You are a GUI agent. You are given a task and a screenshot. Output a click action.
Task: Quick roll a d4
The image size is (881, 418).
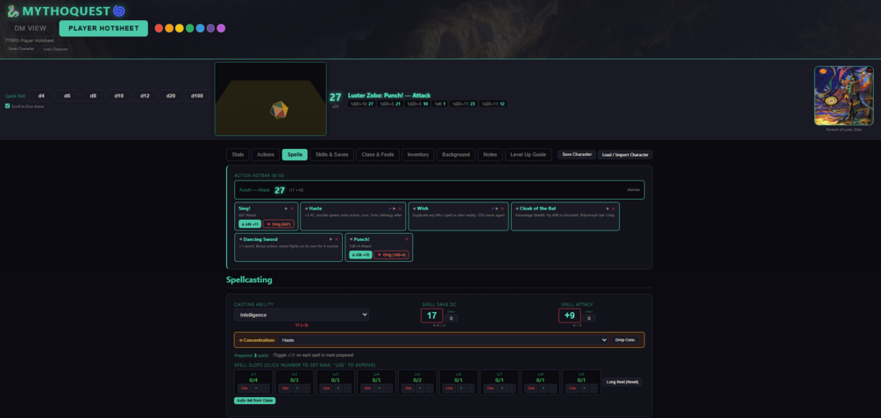click(41, 96)
